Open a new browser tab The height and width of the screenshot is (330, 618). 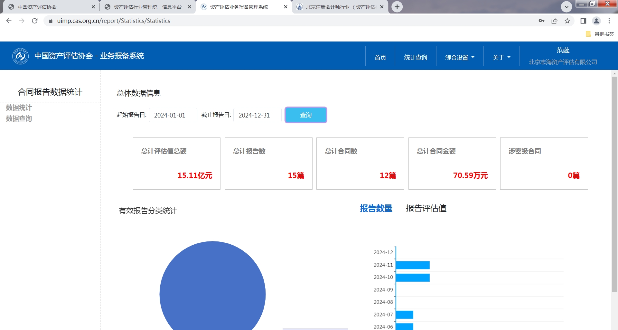point(397,7)
